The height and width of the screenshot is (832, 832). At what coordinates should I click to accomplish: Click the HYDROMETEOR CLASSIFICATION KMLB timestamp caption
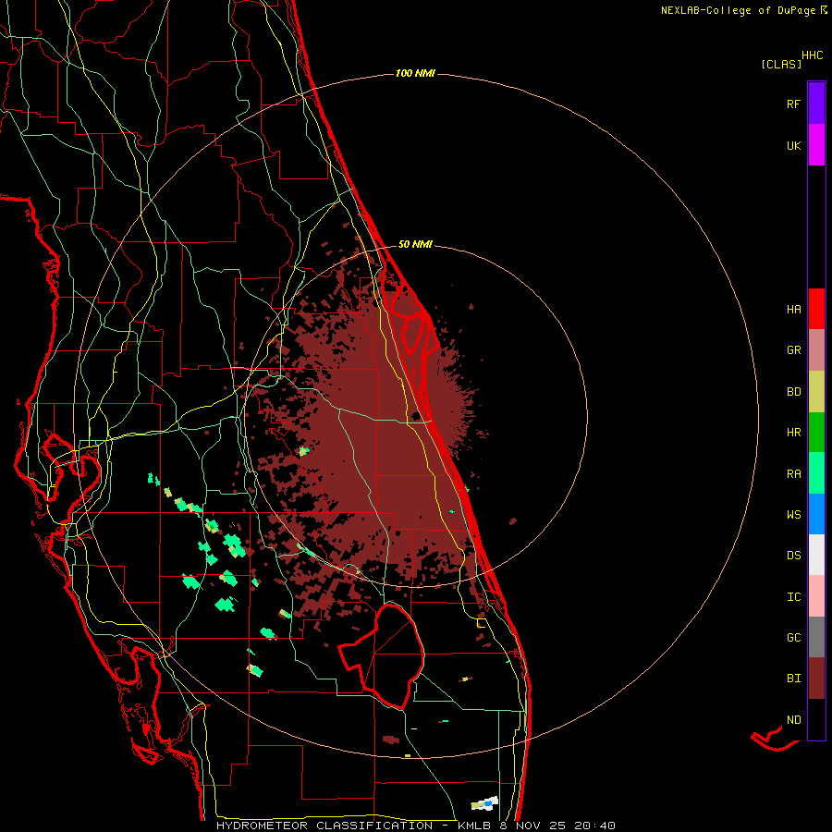(416, 826)
